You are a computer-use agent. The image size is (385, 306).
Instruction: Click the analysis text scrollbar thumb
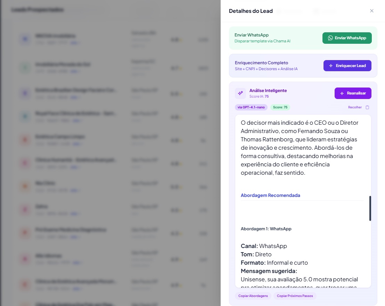(370, 208)
